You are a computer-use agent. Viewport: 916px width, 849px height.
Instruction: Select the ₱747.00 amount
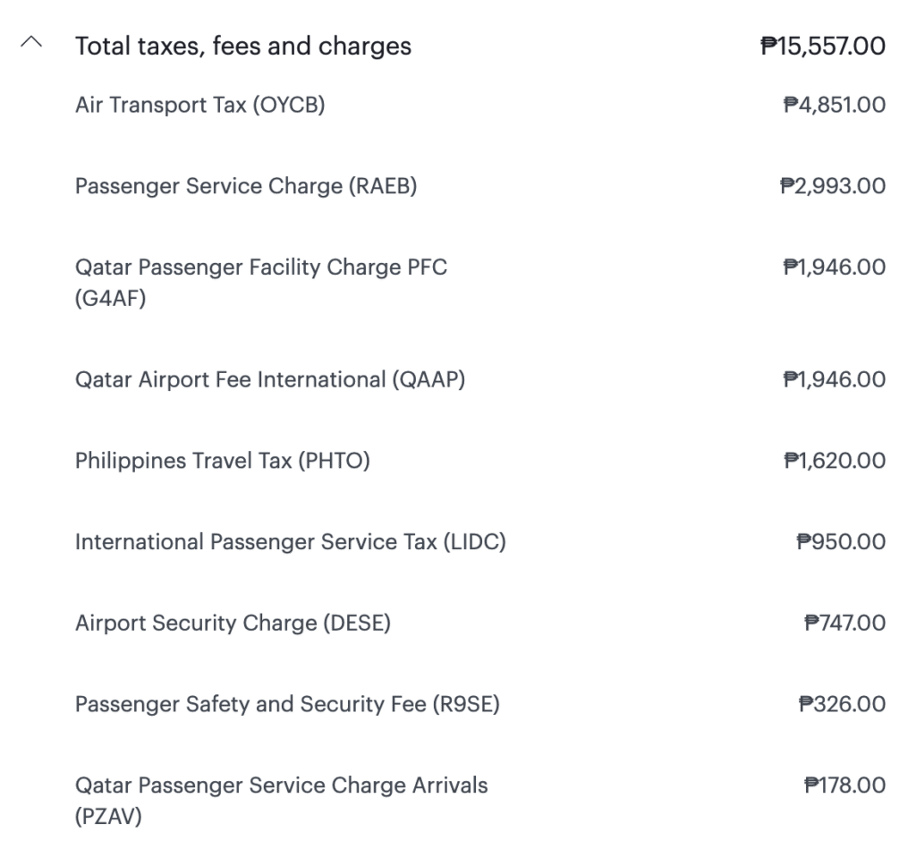point(845,624)
